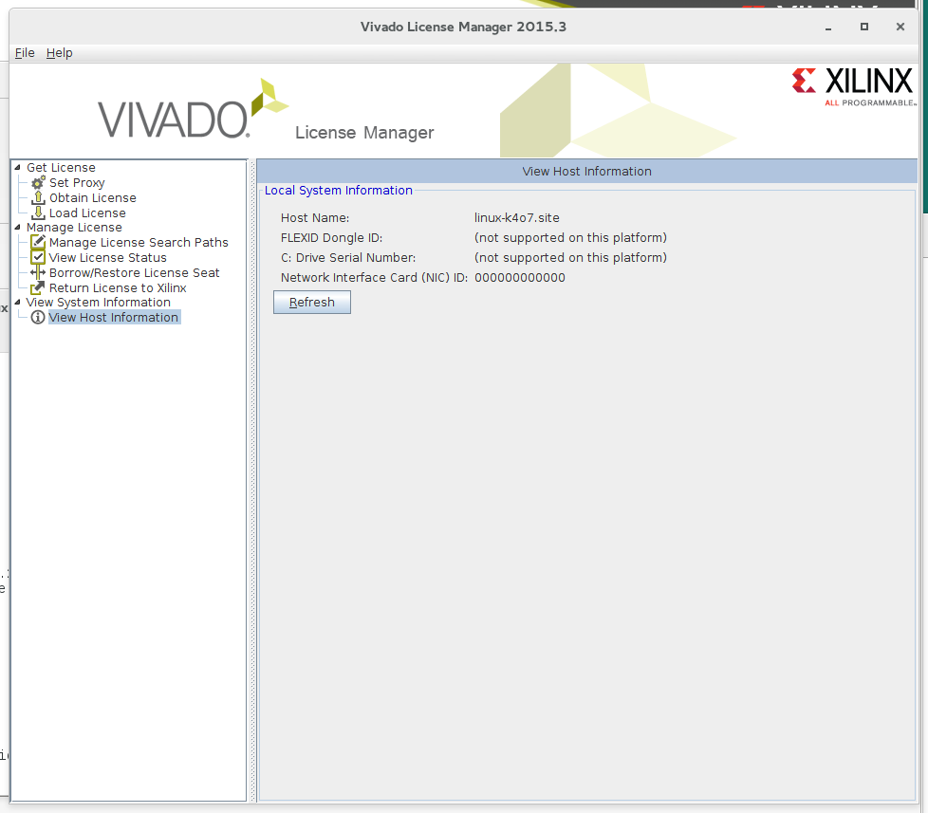
Task: Minimize the Vivado License Manager window
Action: click(828, 28)
